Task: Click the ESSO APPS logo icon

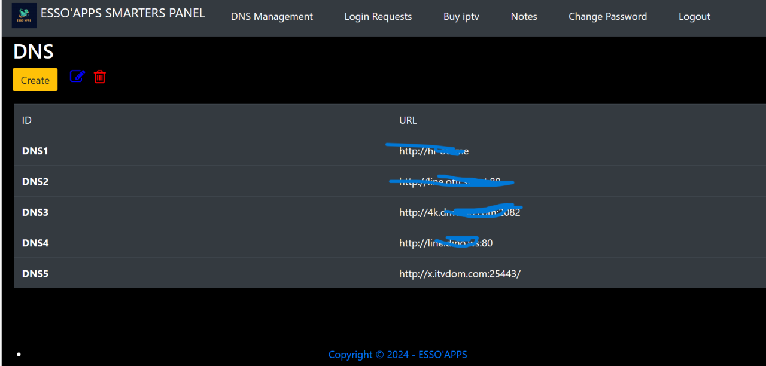Action: [x=25, y=16]
